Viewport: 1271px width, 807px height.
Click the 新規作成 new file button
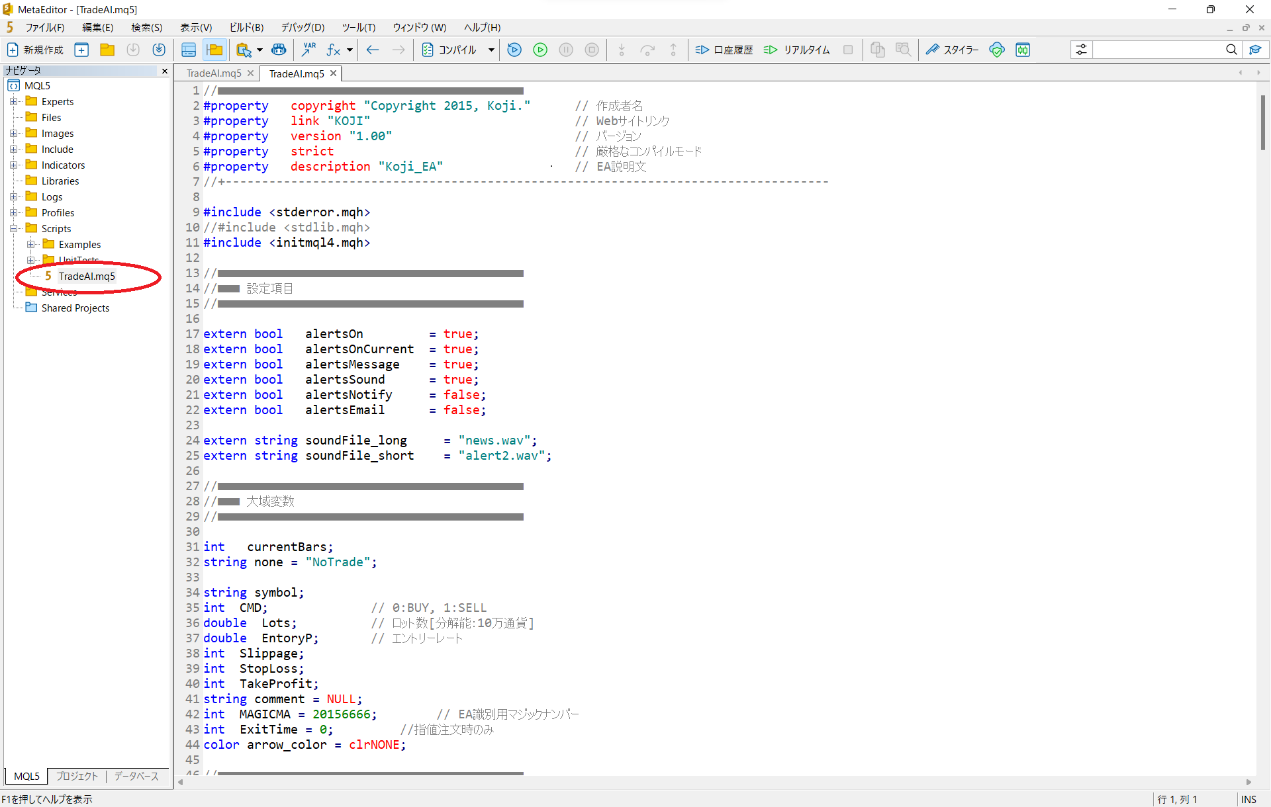tap(36, 50)
